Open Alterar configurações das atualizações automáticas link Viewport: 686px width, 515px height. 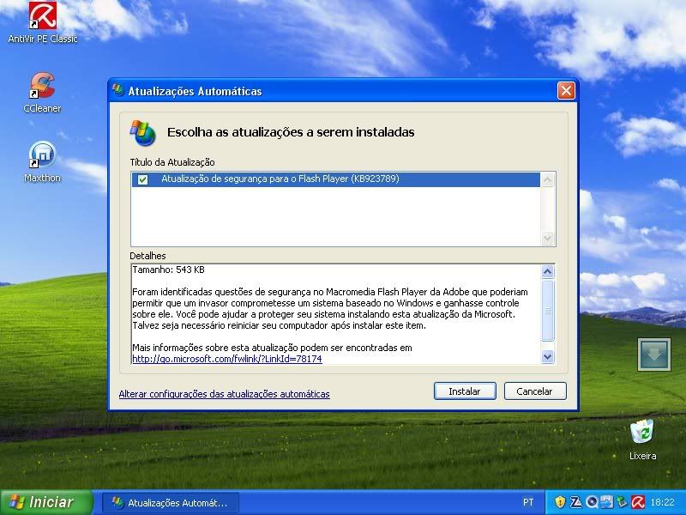[224, 394]
